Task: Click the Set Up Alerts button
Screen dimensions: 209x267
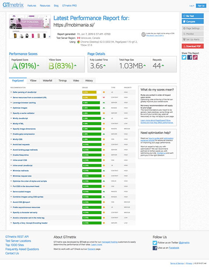Action: tap(192, 39)
